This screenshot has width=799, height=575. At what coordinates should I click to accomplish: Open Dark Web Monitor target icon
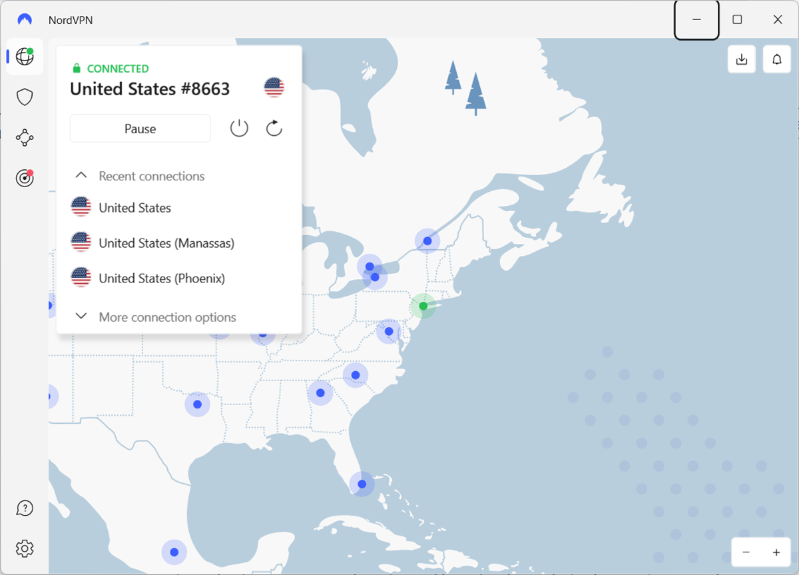click(x=25, y=178)
